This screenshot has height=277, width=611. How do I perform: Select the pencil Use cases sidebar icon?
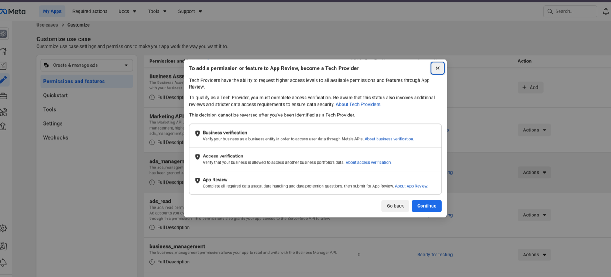[3, 80]
